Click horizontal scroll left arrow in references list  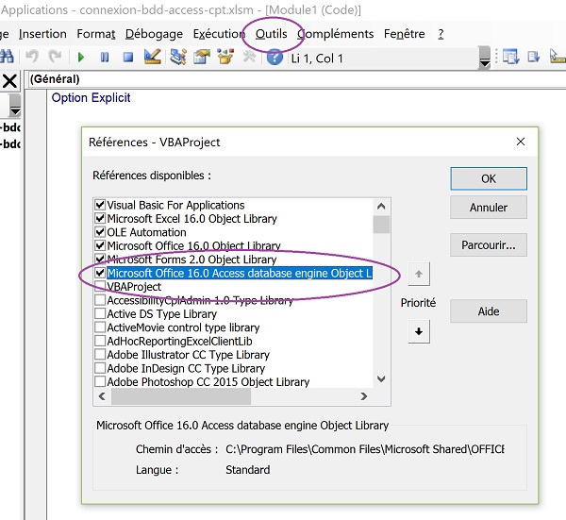click(x=102, y=396)
